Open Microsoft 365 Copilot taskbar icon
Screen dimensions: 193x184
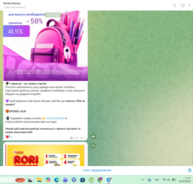click(74, 180)
